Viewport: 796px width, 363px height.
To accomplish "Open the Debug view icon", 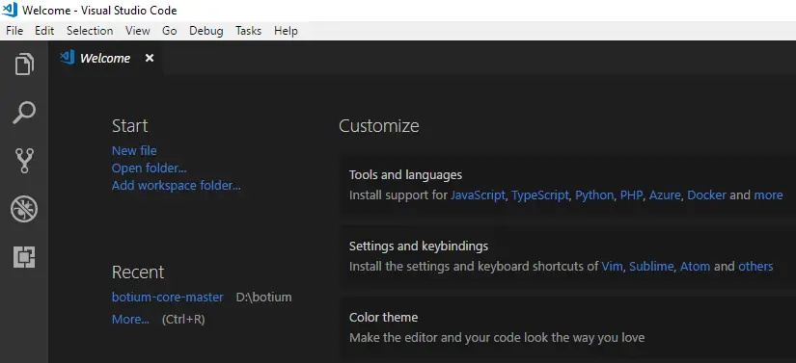I will (x=24, y=209).
